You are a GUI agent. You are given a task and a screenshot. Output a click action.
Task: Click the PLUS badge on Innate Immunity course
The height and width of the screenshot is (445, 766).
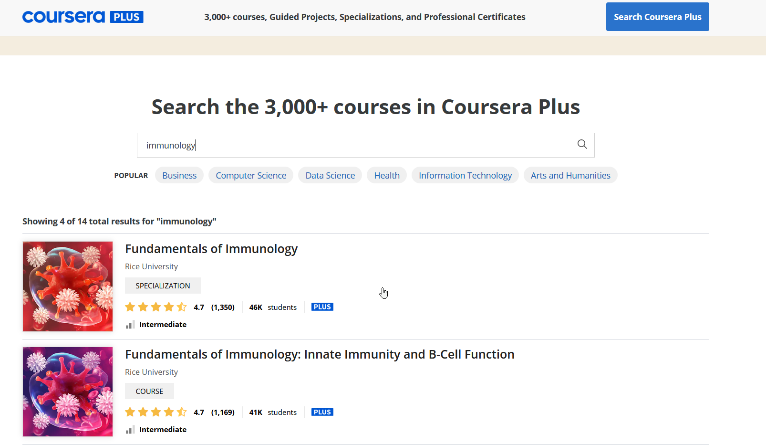[322, 412]
